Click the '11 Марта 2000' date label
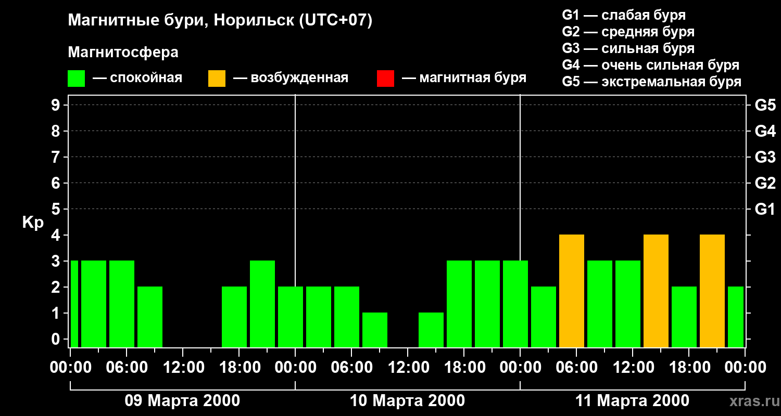This screenshot has height=416, width=781. (632, 401)
